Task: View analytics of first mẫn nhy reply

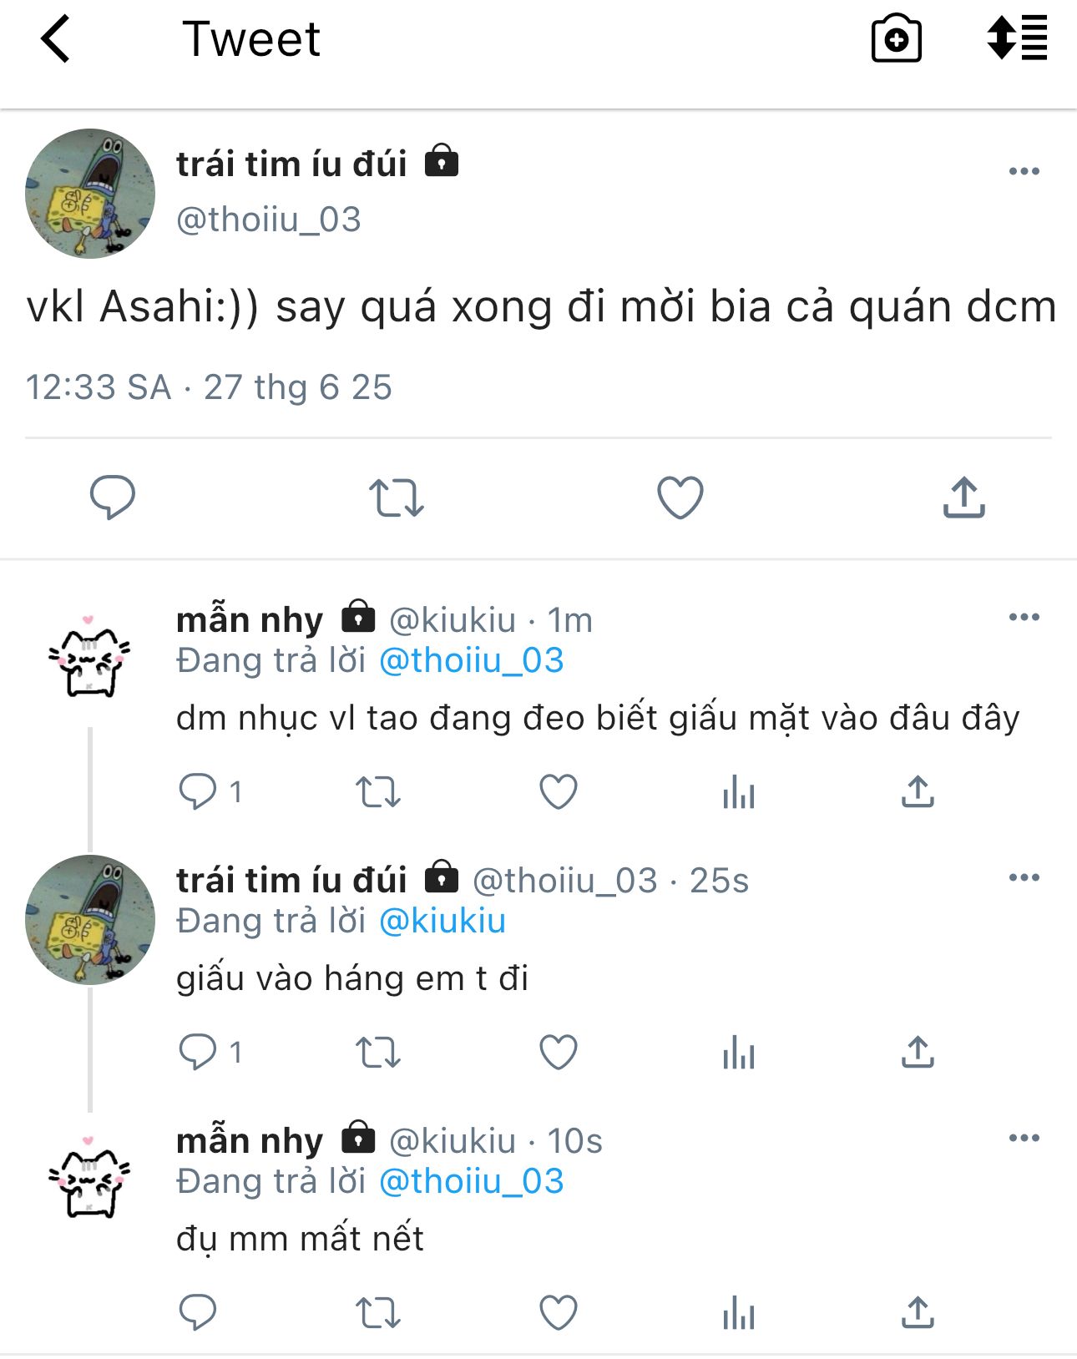Action: (x=739, y=791)
